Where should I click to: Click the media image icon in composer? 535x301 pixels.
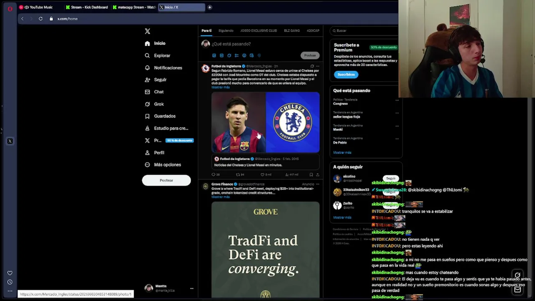click(x=214, y=56)
